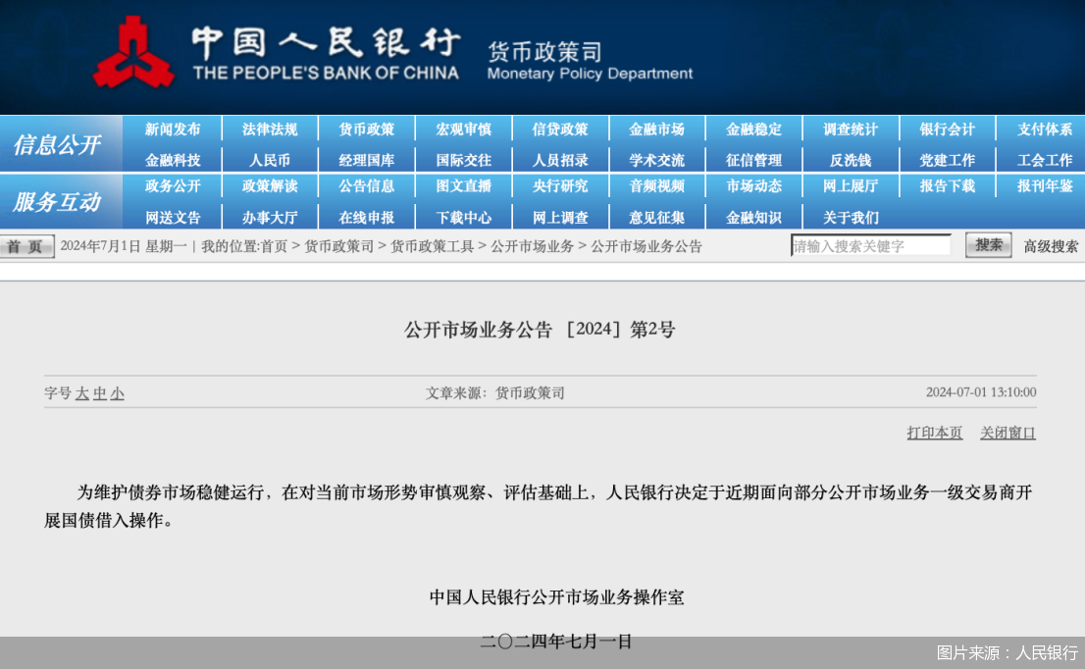Open the 法律法规 menu item
Screen dimensions: 1085x669
pos(269,129)
